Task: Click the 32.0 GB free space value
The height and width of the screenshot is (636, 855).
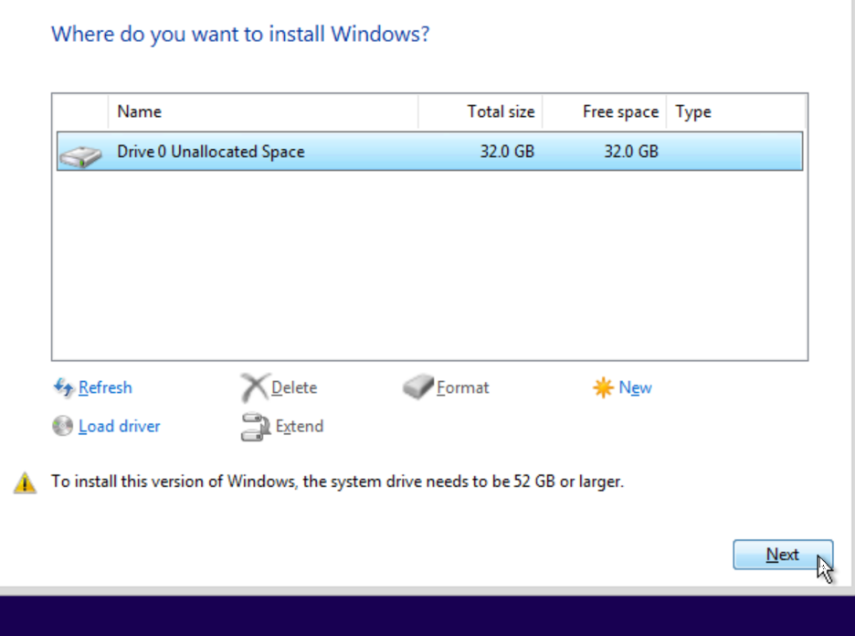Action: 631,151
